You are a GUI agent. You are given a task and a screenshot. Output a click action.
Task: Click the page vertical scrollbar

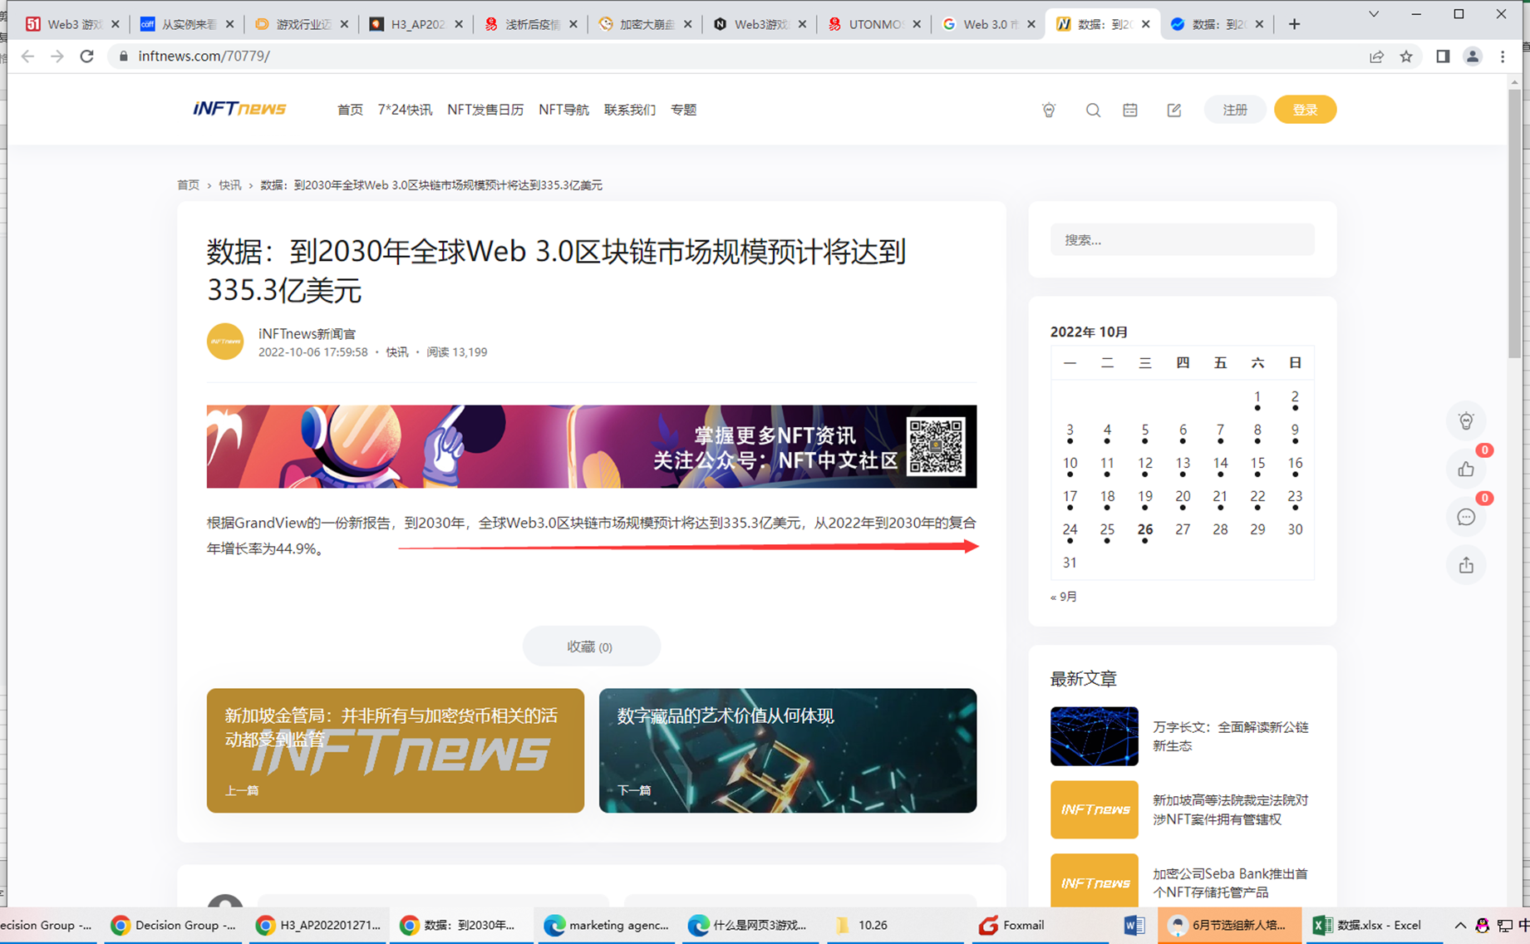[1514, 224]
